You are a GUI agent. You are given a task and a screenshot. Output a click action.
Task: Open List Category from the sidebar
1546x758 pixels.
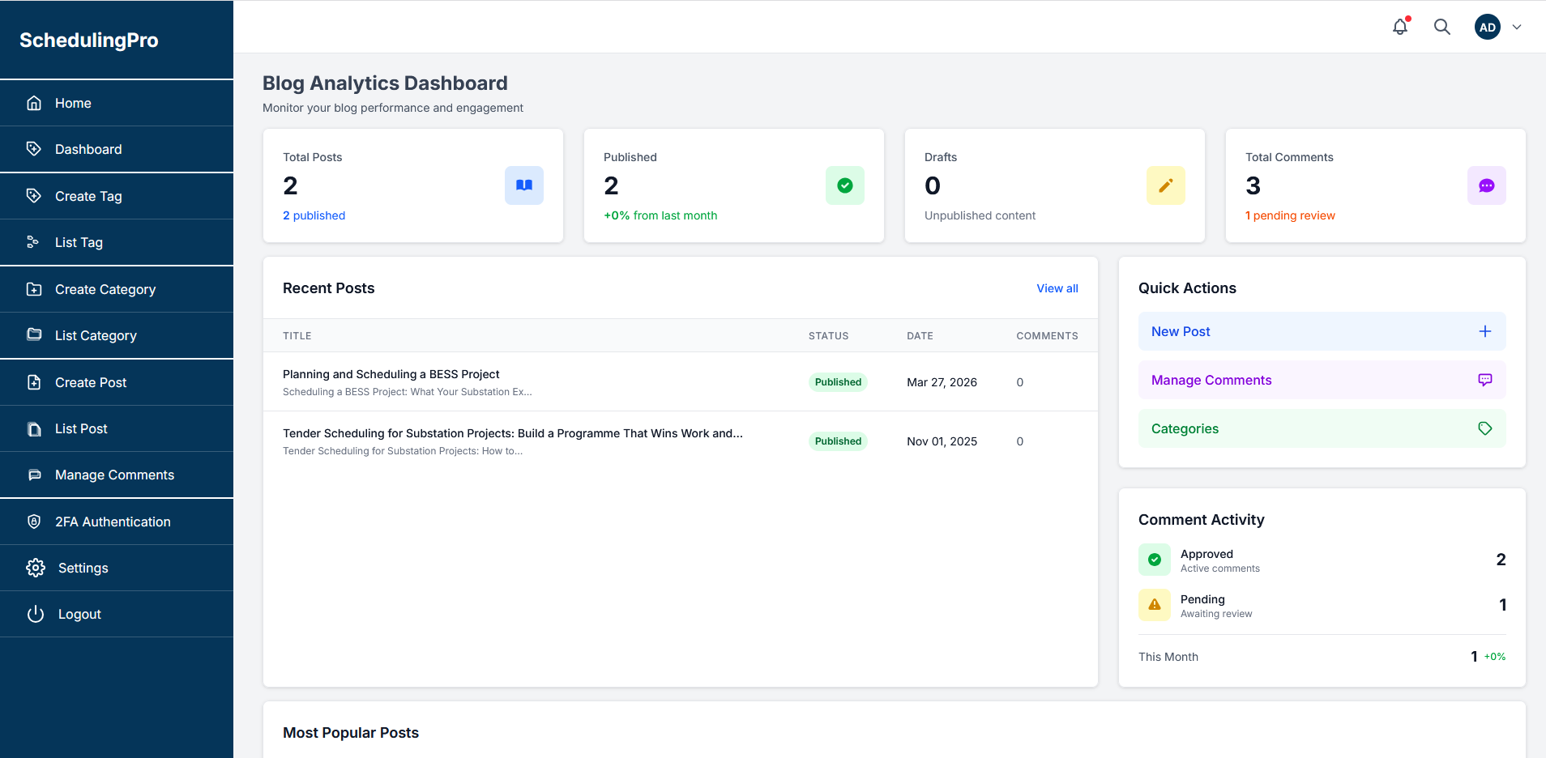tap(95, 335)
